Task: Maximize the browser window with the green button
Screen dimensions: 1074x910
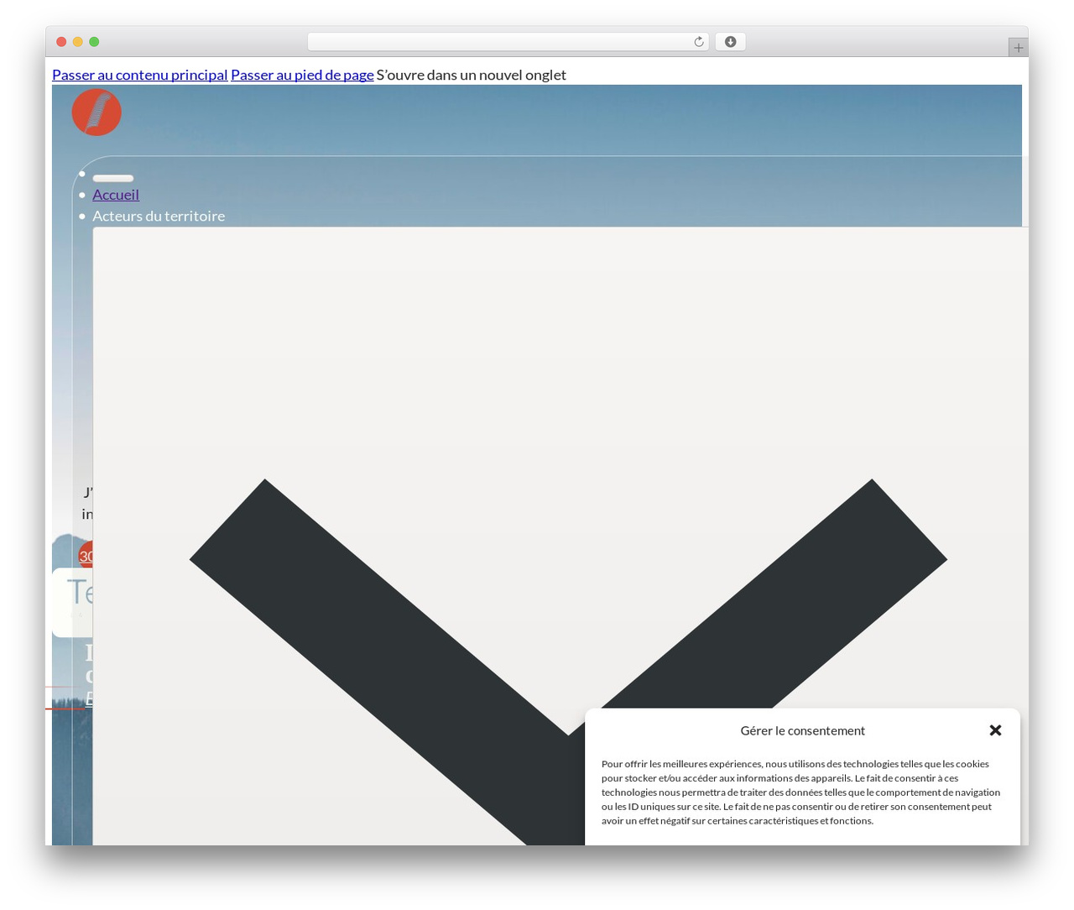Action: pos(94,42)
